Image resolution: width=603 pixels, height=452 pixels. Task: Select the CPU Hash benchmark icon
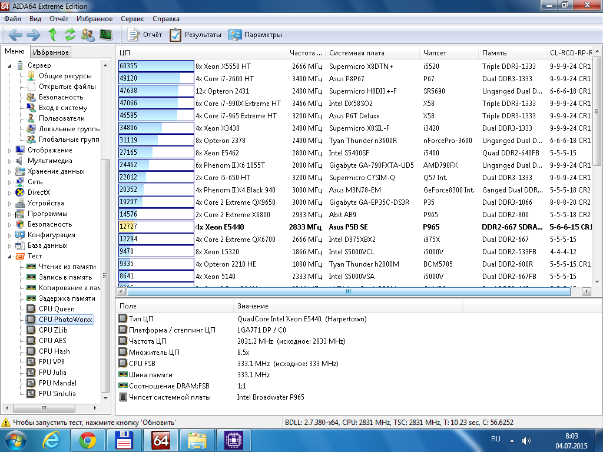coord(31,351)
